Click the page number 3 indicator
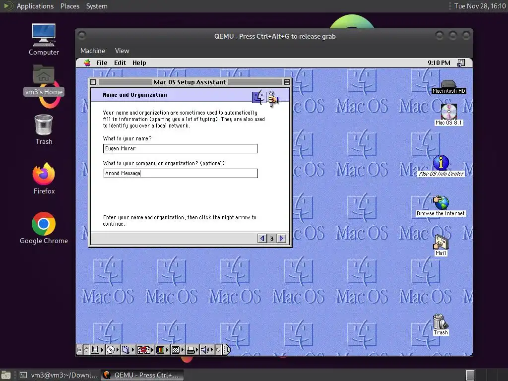 coord(272,239)
